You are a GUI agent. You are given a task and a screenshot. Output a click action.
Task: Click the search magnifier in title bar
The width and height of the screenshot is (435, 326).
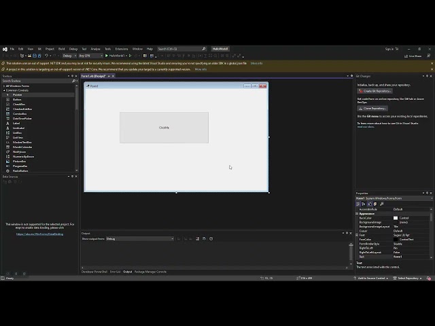coord(204,49)
